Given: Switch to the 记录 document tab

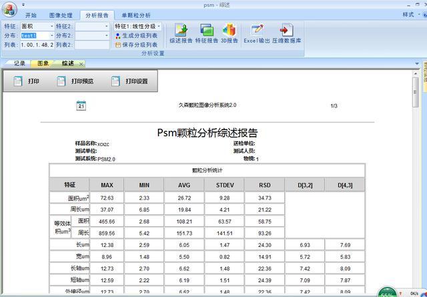Looking at the screenshot, I should [19, 63].
